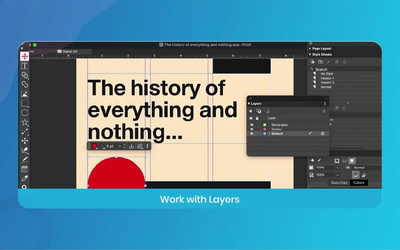The height and width of the screenshot is (250, 400).
Task: Select the Table tool
Action: click(x=25, y=169)
